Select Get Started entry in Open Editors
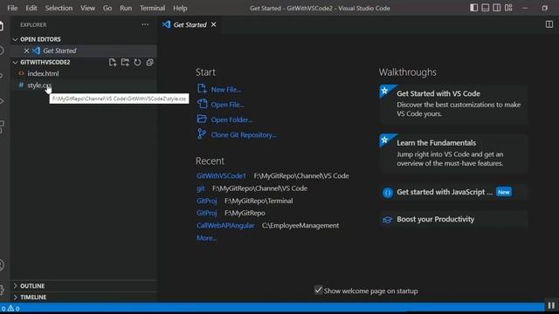This screenshot has width=559, height=314. pyautogui.click(x=84, y=51)
